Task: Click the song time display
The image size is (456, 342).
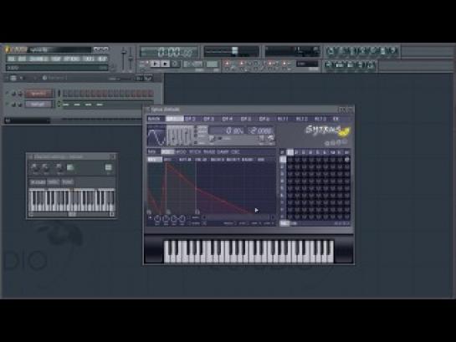Action: click(x=169, y=53)
